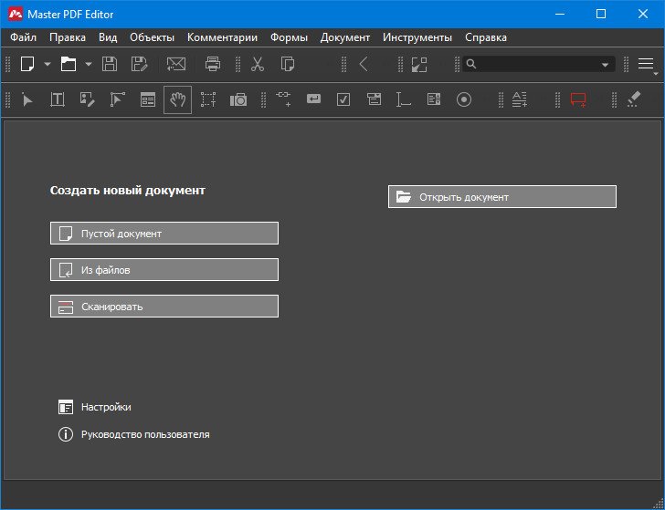Click the printer icon
665x510 pixels.
pos(213,65)
